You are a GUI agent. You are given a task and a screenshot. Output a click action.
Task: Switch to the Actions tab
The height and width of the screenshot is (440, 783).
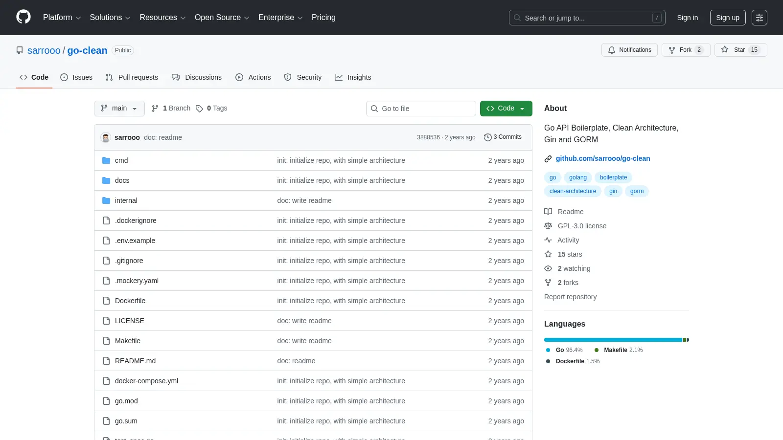pos(253,77)
